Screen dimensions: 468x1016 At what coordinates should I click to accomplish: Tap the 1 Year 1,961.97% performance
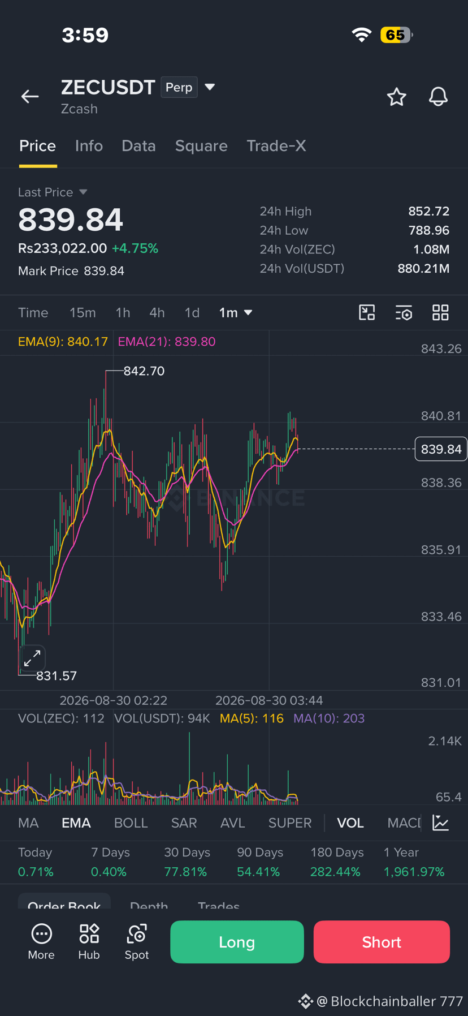[414, 862]
